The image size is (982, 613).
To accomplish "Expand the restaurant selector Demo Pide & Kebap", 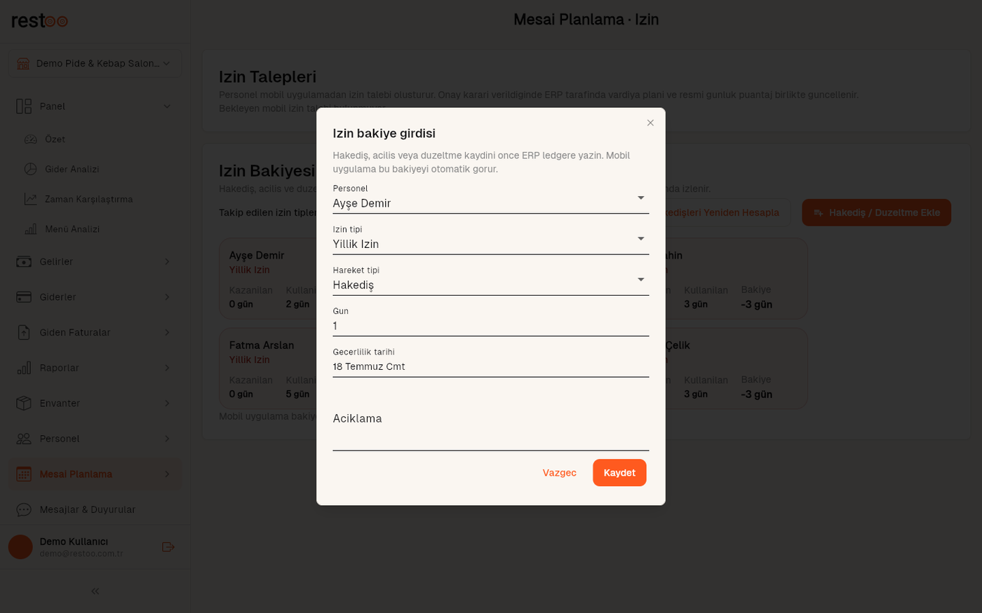I will click(x=95, y=63).
